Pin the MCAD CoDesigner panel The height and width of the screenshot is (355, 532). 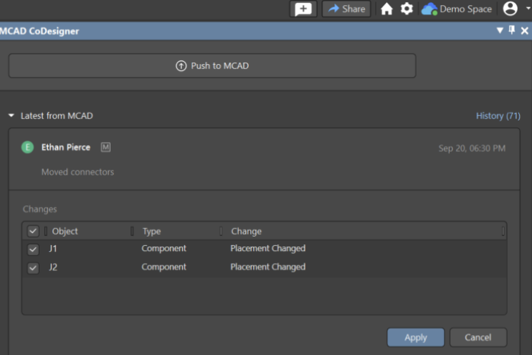pyautogui.click(x=512, y=31)
